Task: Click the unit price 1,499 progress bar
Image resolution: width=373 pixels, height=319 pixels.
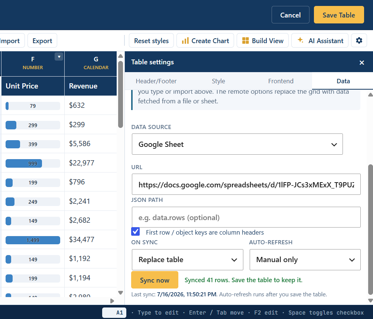Action: click(33, 240)
